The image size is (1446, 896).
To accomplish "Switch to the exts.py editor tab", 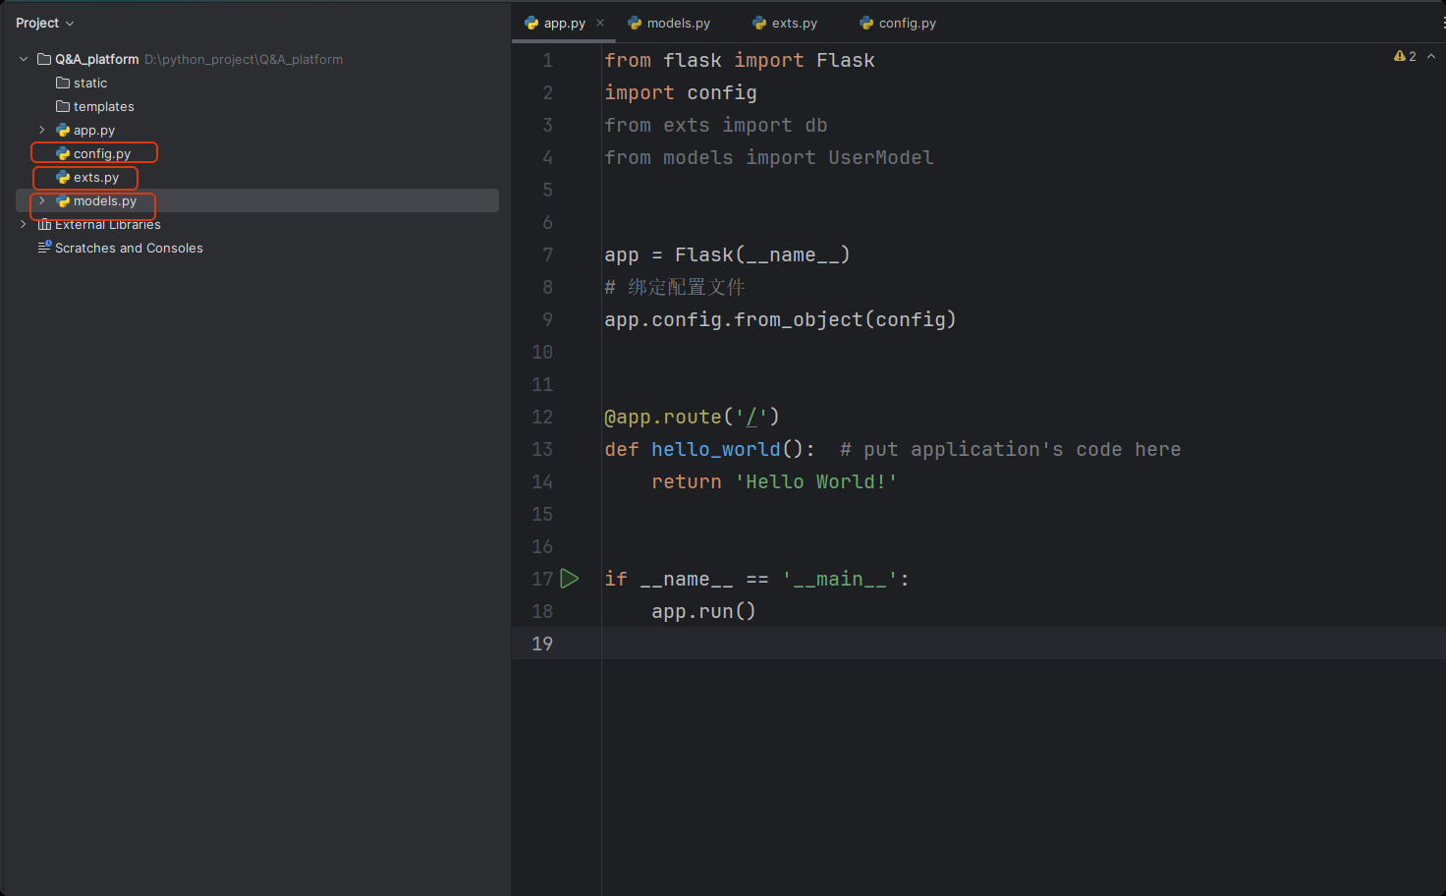I will point(785,23).
